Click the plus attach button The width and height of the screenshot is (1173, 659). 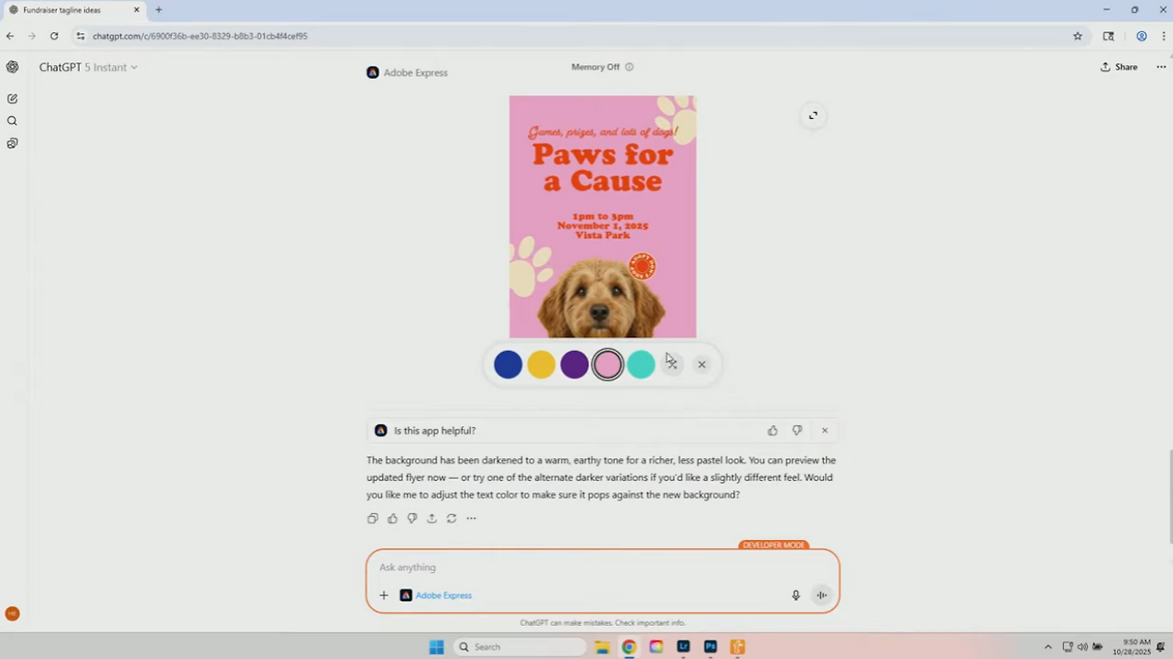(383, 596)
